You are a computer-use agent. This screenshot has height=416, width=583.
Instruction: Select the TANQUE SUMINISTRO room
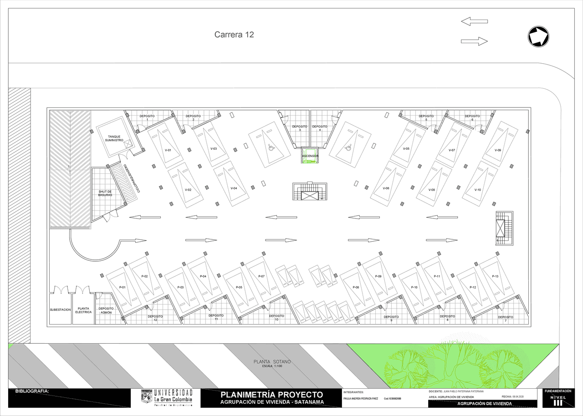coord(115,137)
